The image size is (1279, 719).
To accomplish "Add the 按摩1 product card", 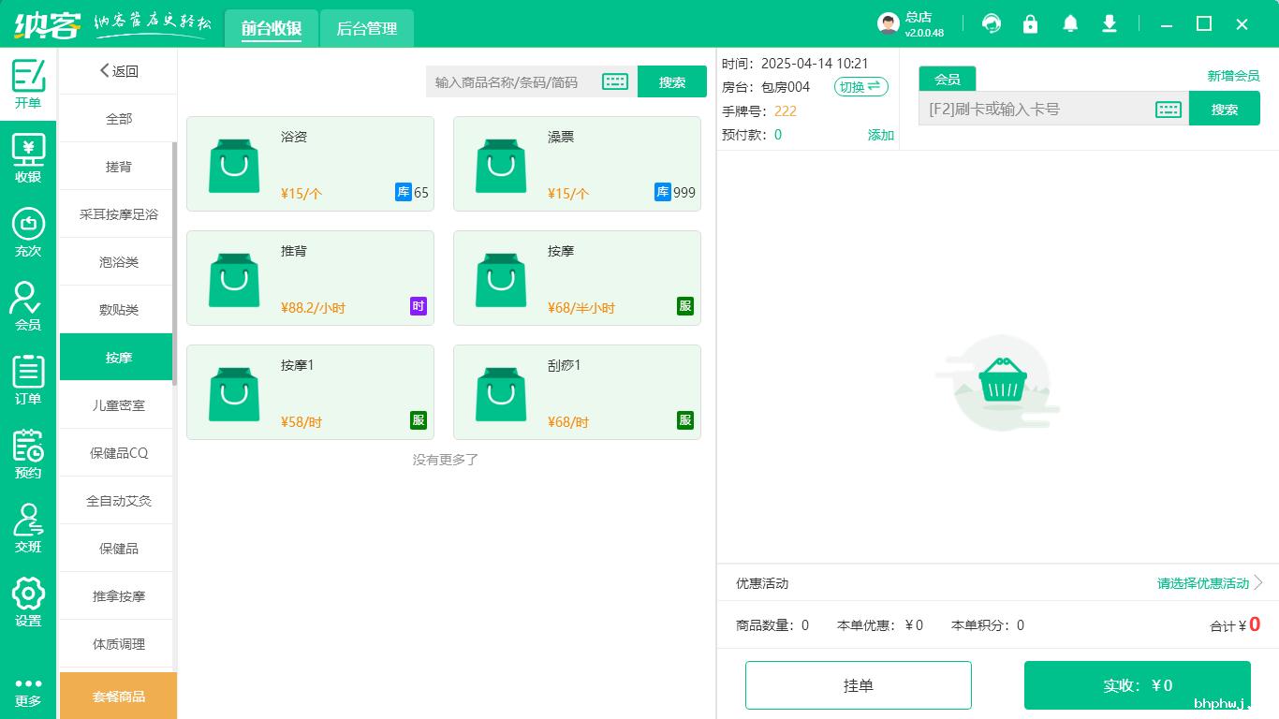I will tap(310, 392).
